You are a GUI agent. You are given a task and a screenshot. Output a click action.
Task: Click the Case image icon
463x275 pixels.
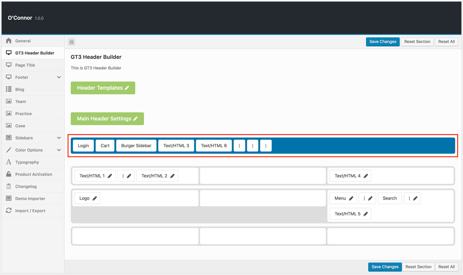9,126
